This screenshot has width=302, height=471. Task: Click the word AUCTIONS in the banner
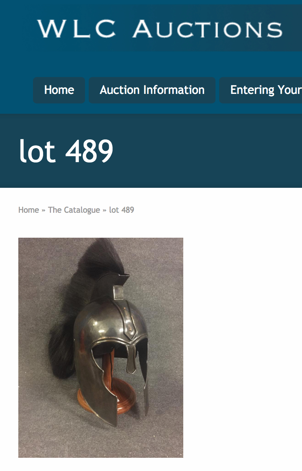[208, 29]
